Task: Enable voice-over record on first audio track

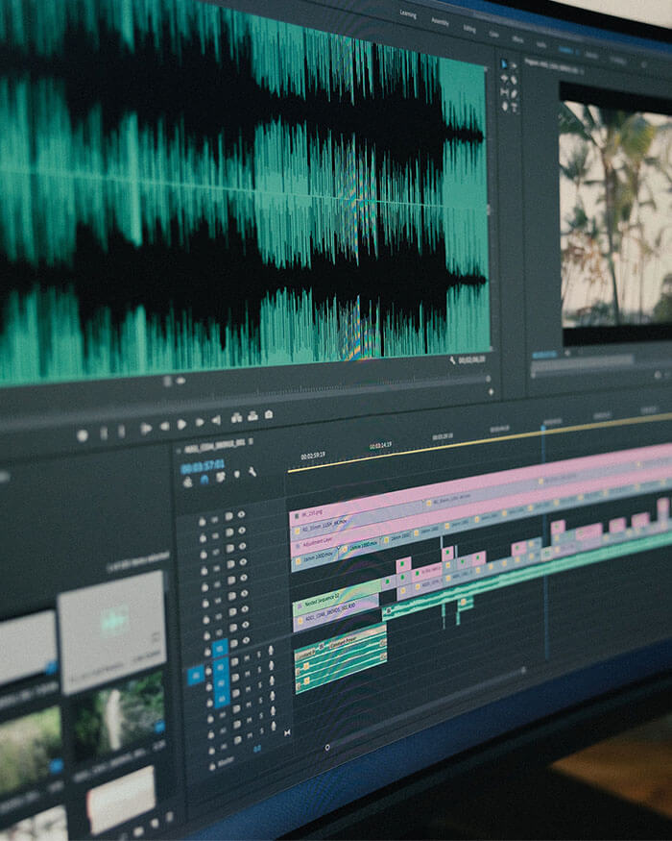Action: (x=271, y=650)
